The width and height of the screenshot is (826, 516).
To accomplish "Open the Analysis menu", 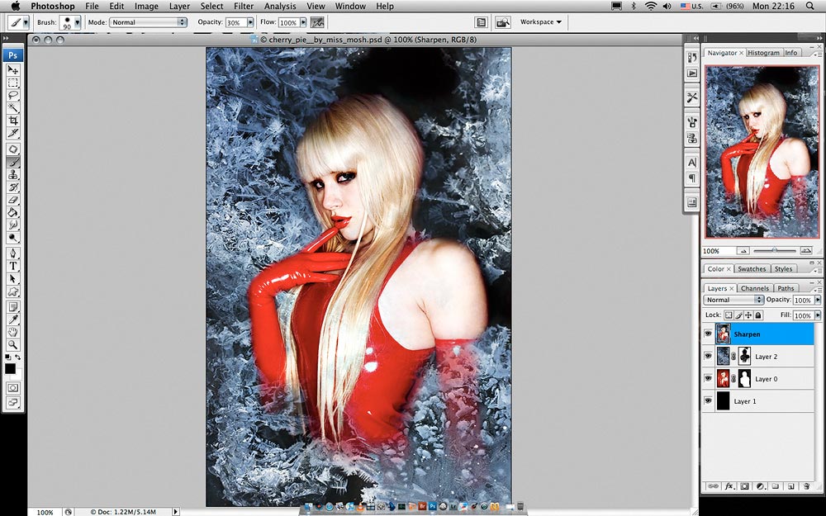I will [x=280, y=7].
